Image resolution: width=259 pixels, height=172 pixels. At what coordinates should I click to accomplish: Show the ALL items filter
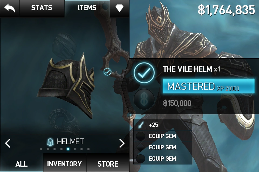pyautogui.click(x=22, y=164)
